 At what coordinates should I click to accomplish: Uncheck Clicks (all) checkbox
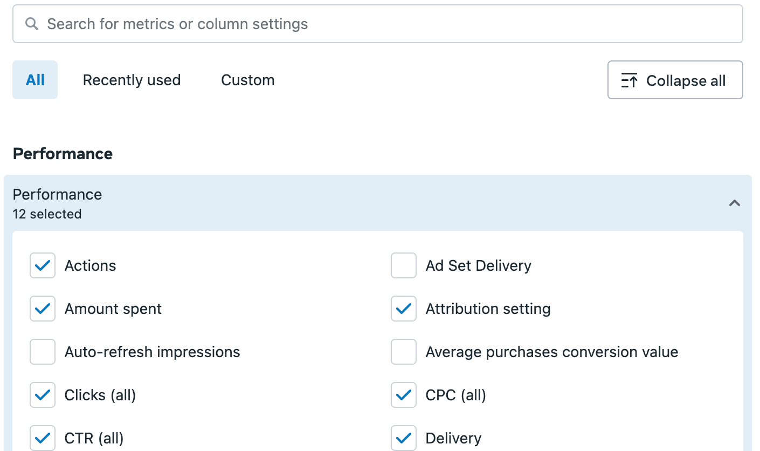pos(43,395)
